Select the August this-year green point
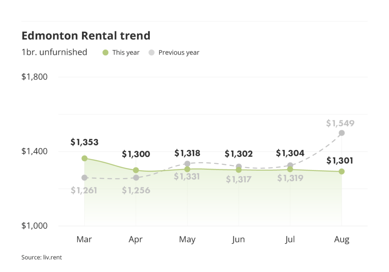The height and width of the screenshot is (272, 389). tap(342, 171)
